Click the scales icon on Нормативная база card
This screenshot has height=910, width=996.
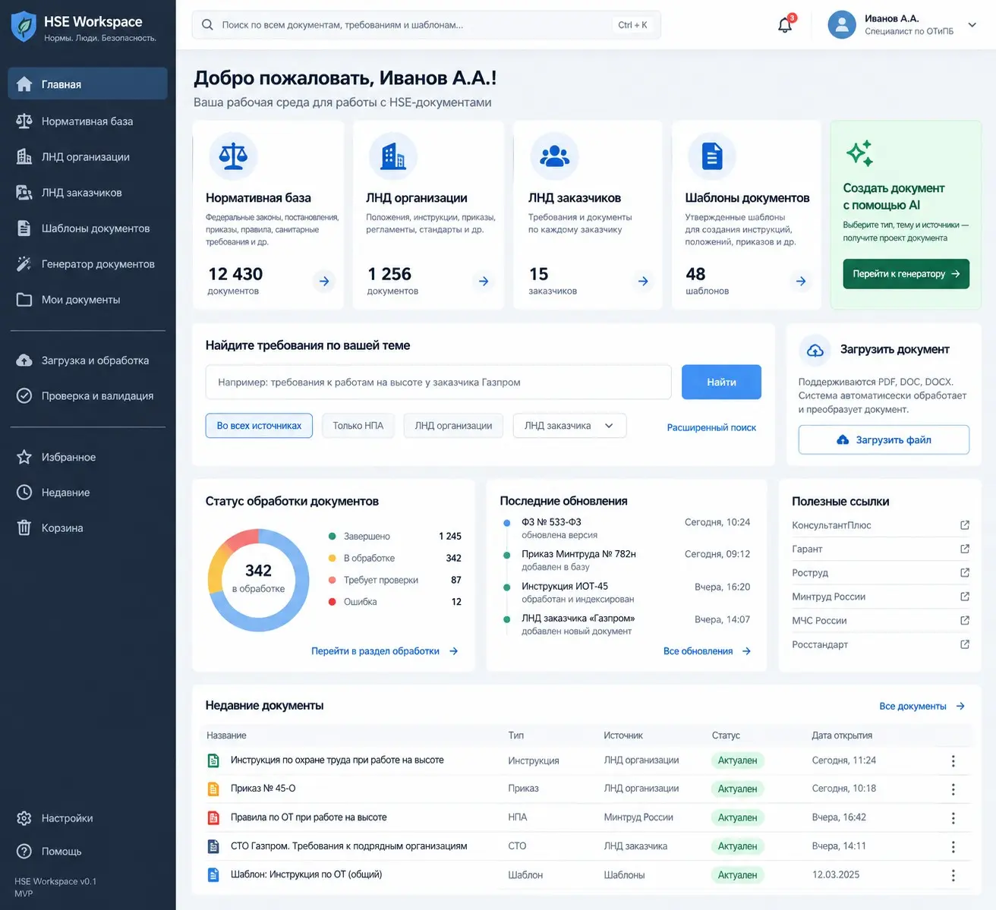pos(233,156)
